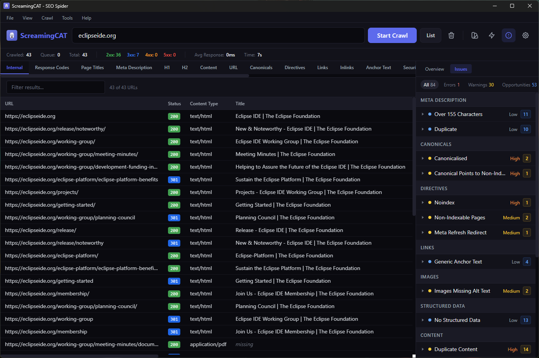This screenshot has width=539, height=358.
Task: Click the Filter results search box
Action: 56,87
